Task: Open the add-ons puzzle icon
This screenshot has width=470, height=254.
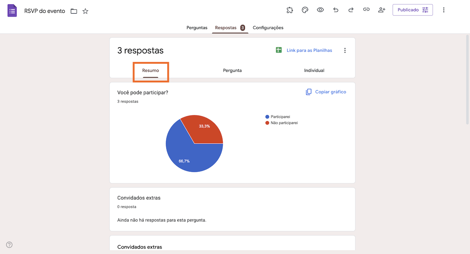Action: click(290, 10)
